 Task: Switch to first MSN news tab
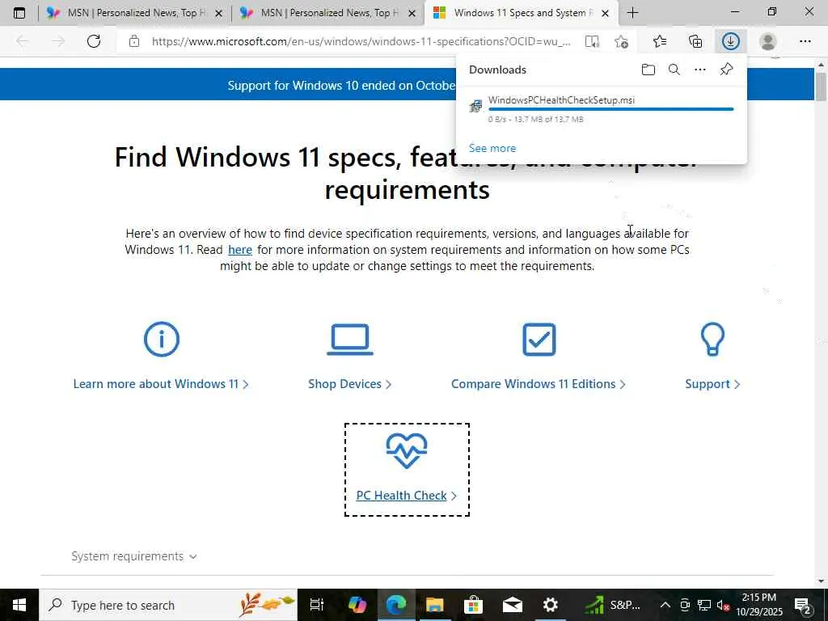[x=134, y=13]
